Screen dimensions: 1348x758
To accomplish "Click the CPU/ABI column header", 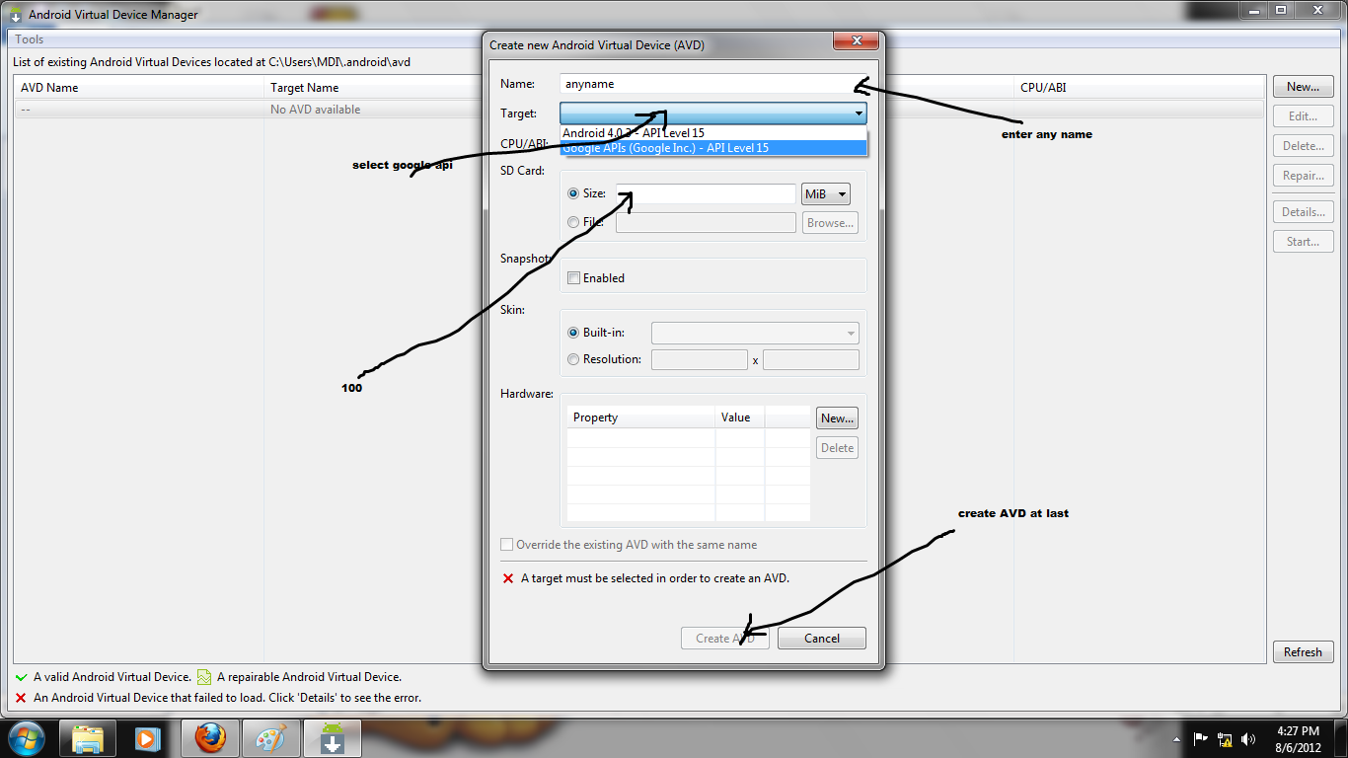I will [1140, 88].
